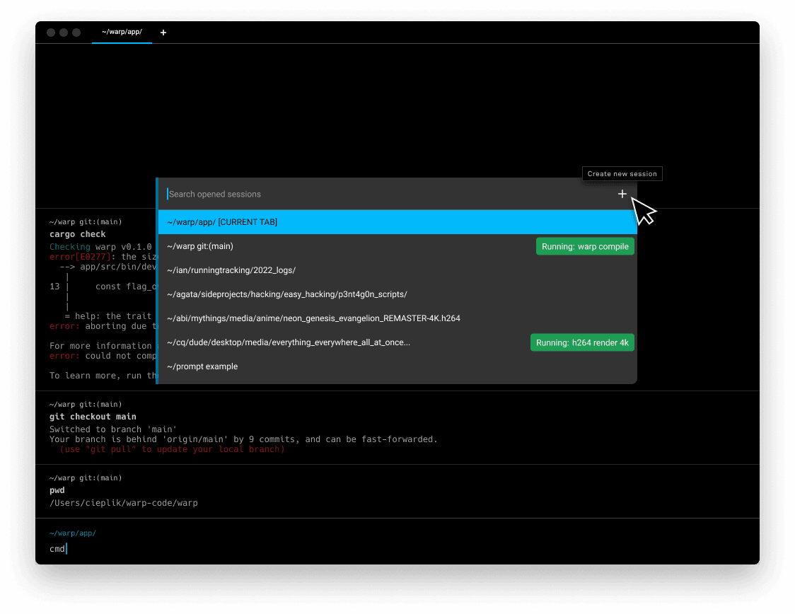
Task: Select the ~/warp/app/ [CURRENT TAB] session
Action: pos(396,222)
